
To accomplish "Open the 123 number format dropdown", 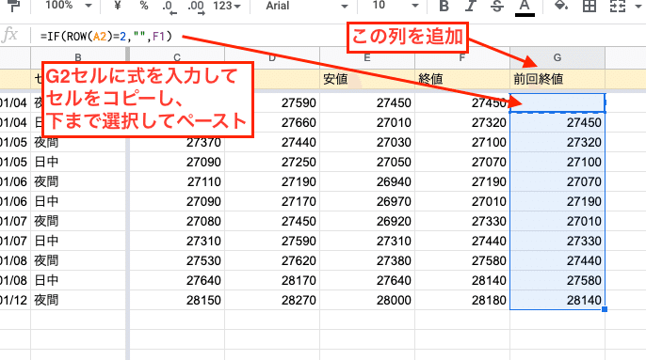I will click(227, 6).
